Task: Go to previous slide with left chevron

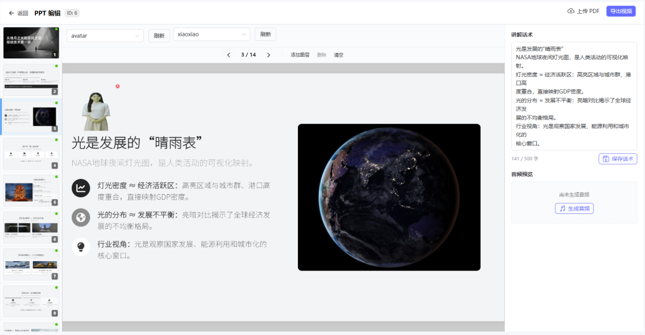Action: [229, 55]
